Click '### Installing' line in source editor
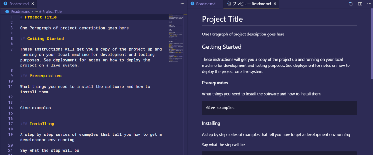373x155 pixels. pos(37,124)
